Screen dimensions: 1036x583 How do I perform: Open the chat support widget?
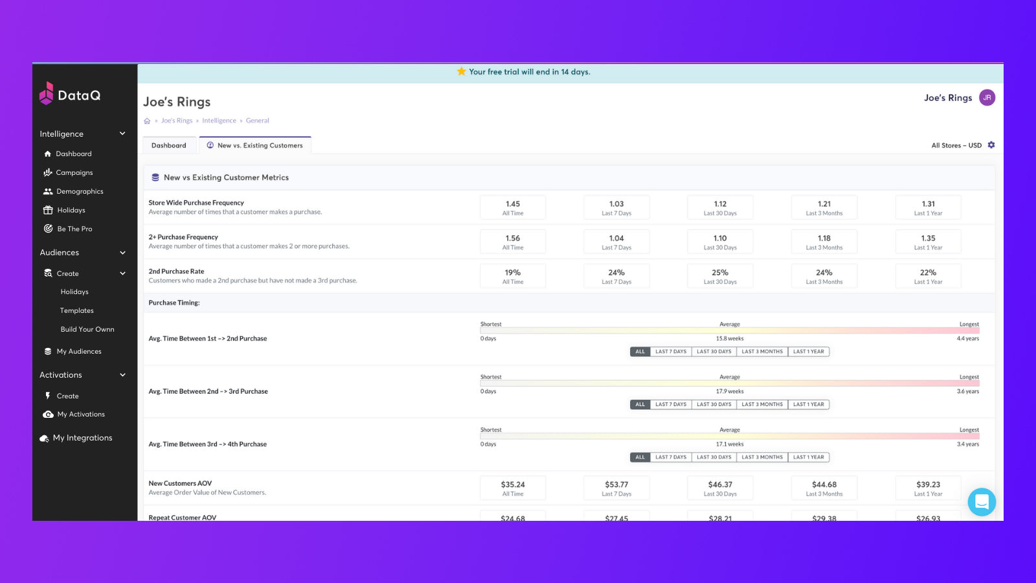click(x=982, y=502)
